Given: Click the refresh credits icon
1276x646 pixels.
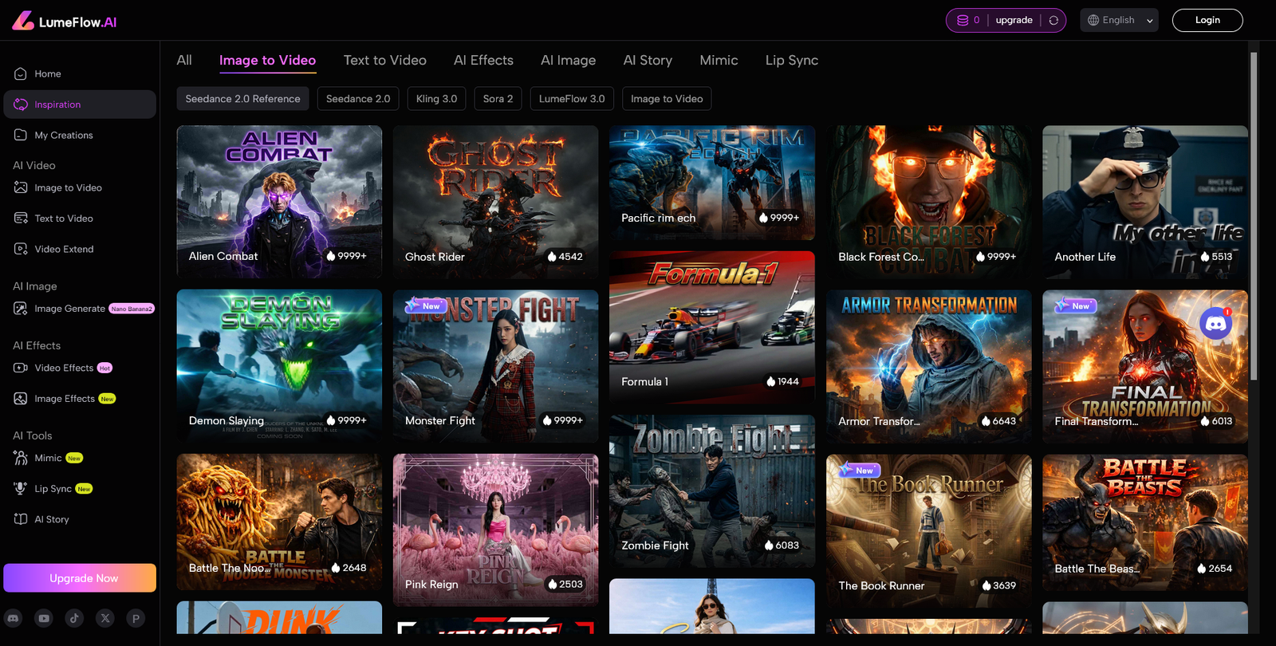Looking at the screenshot, I should (x=1053, y=21).
